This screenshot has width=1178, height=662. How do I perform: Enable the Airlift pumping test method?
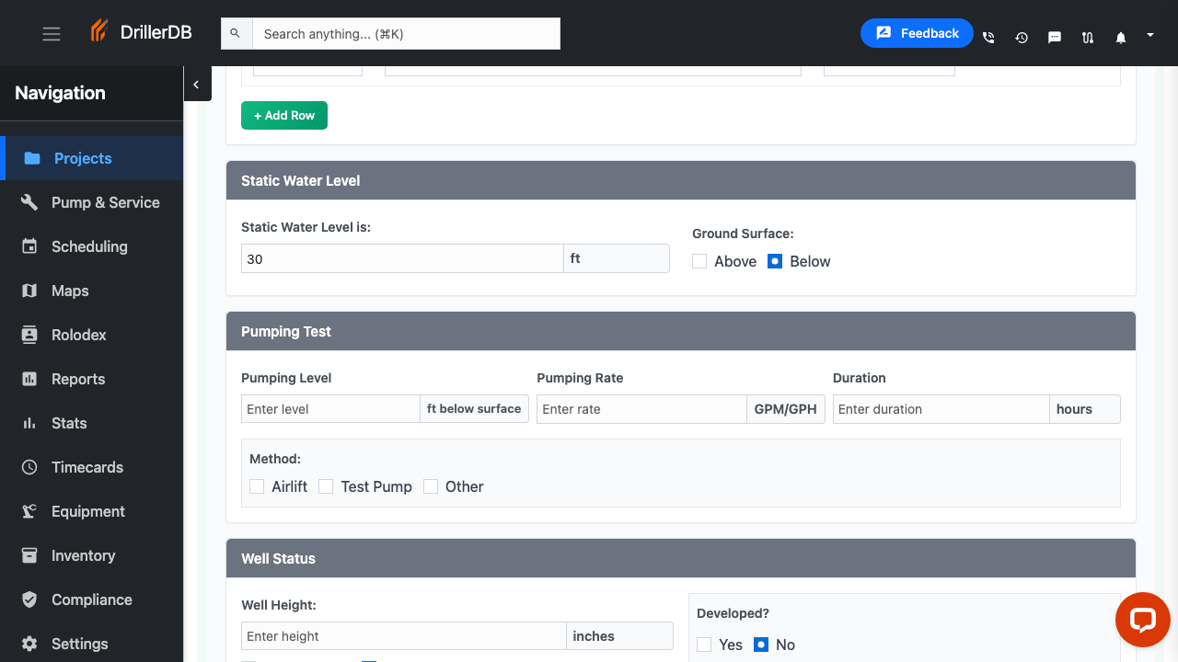click(257, 486)
